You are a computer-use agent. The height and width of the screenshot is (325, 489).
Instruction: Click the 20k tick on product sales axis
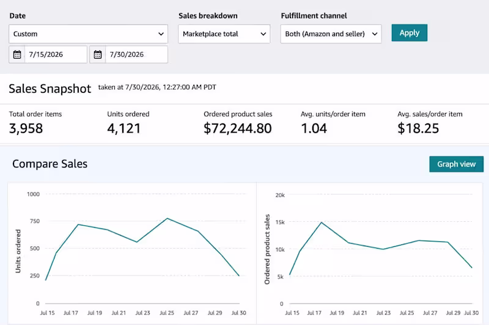tap(280, 195)
